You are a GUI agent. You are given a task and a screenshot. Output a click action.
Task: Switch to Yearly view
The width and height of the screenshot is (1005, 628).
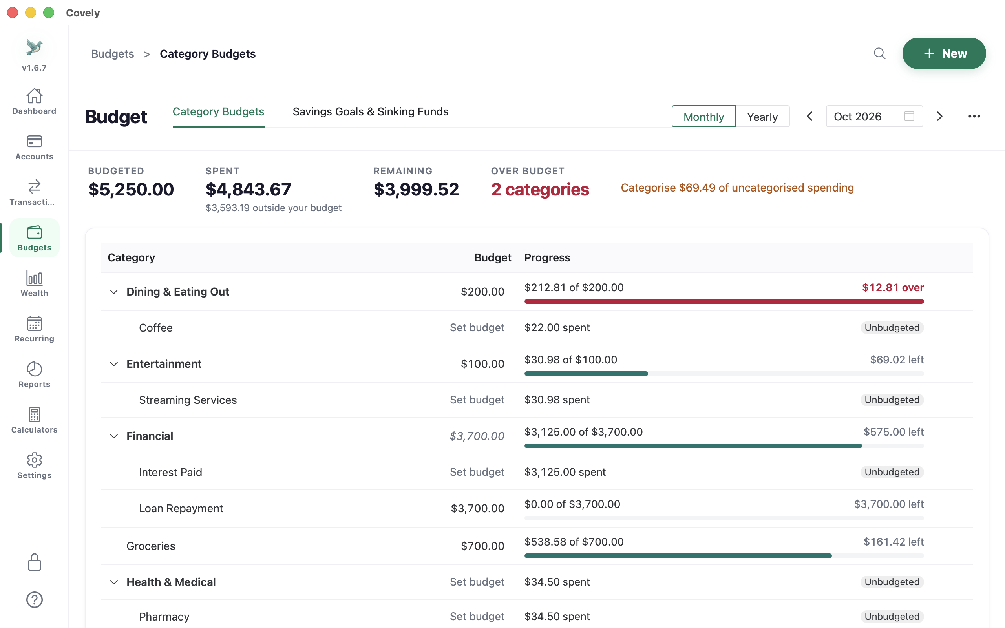pos(762,116)
